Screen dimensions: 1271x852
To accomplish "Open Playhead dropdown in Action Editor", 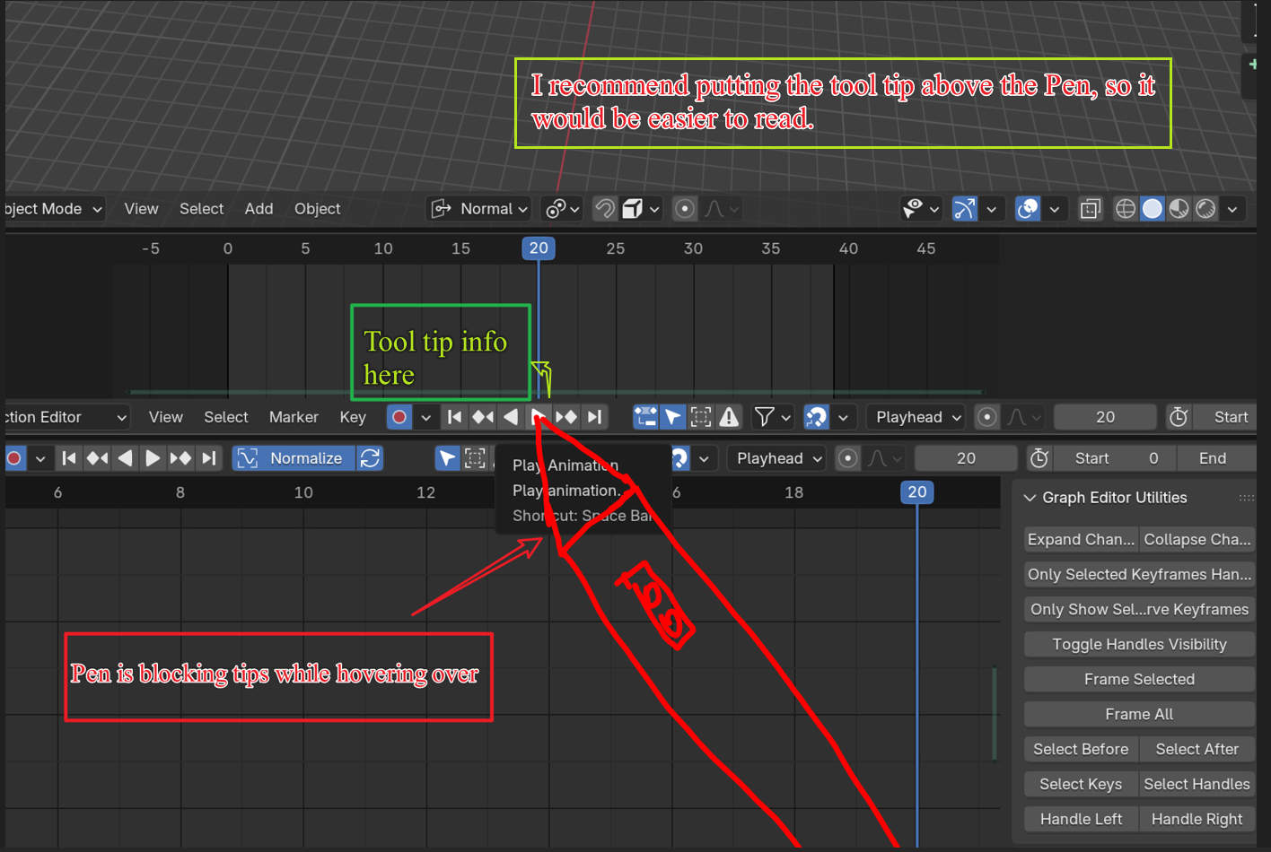I will 917,417.
